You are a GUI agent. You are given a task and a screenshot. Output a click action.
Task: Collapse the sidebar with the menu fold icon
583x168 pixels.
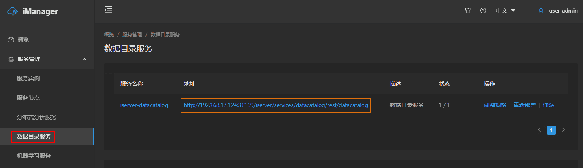tap(108, 10)
